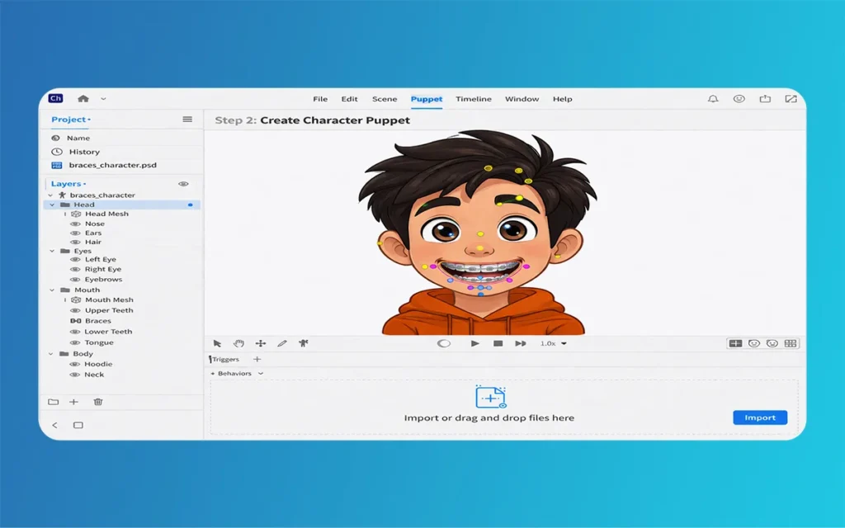Open the Project panel hamburger menu
The height and width of the screenshot is (528, 845).
pyautogui.click(x=187, y=120)
